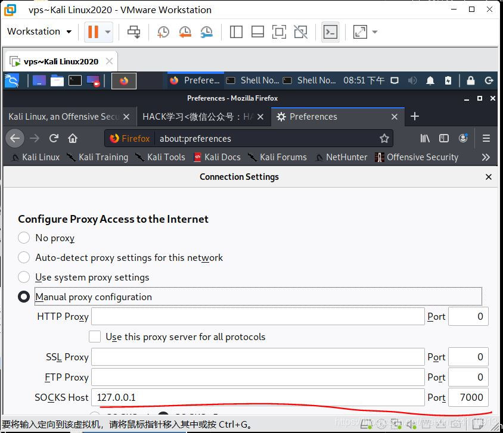Enter VMware full screen mode
Viewport: 503px width, 433px height.
point(279,32)
